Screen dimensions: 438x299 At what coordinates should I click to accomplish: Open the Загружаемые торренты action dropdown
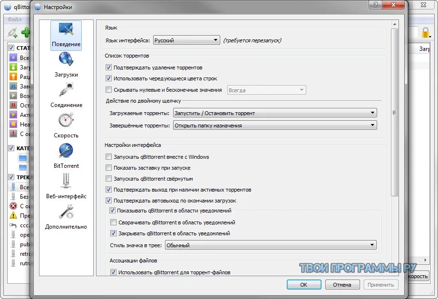click(x=275, y=113)
